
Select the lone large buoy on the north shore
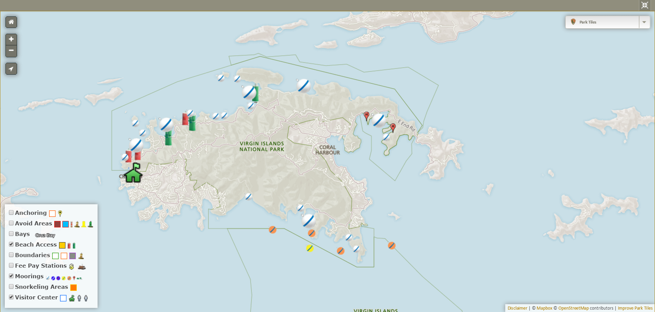pyautogui.click(x=303, y=86)
